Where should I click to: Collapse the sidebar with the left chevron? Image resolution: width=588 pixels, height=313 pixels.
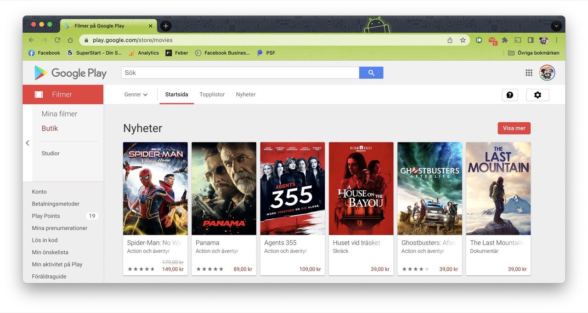[27, 143]
